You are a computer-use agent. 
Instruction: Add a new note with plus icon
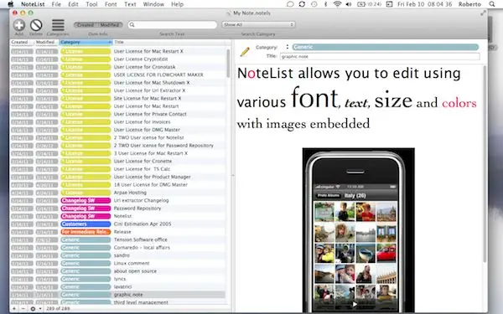(19, 25)
